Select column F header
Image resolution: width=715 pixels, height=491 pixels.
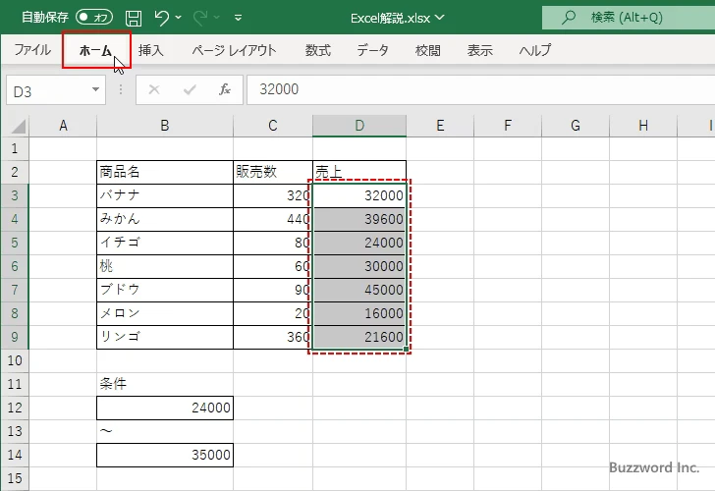click(508, 126)
